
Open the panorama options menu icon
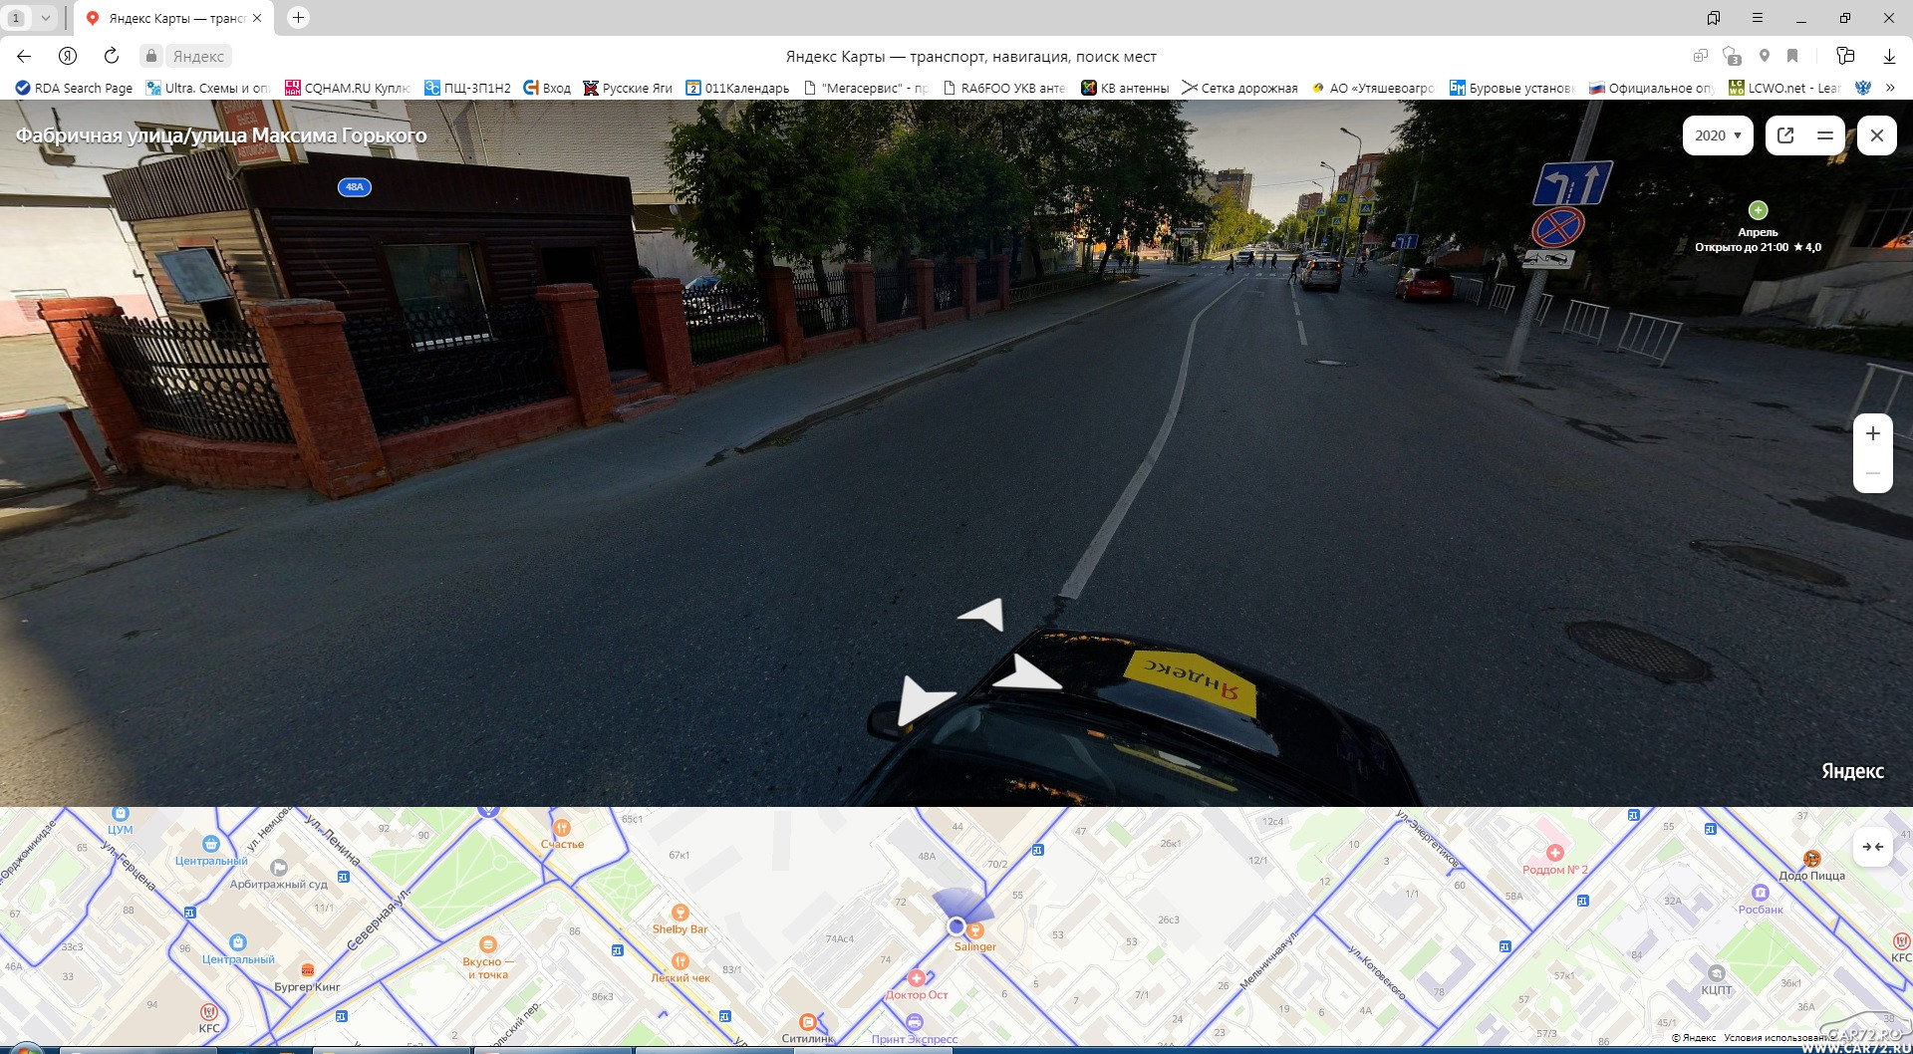pyautogui.click(x=1825, y=135)
